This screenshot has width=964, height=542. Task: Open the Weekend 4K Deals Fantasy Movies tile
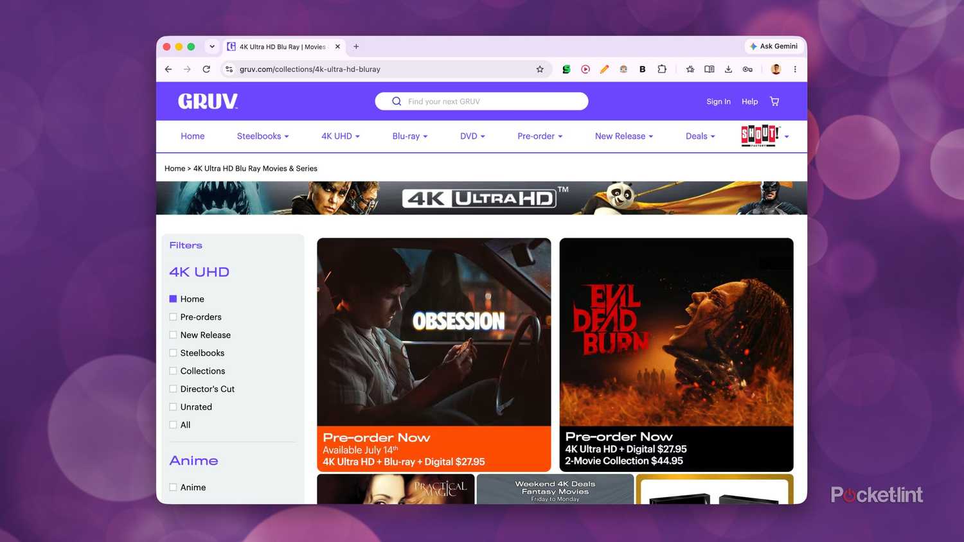[x=555, y=489]
